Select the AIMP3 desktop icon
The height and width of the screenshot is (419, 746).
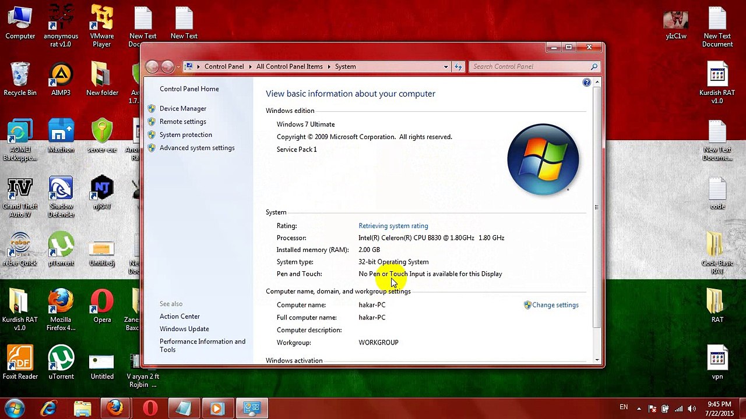[61, 79]
